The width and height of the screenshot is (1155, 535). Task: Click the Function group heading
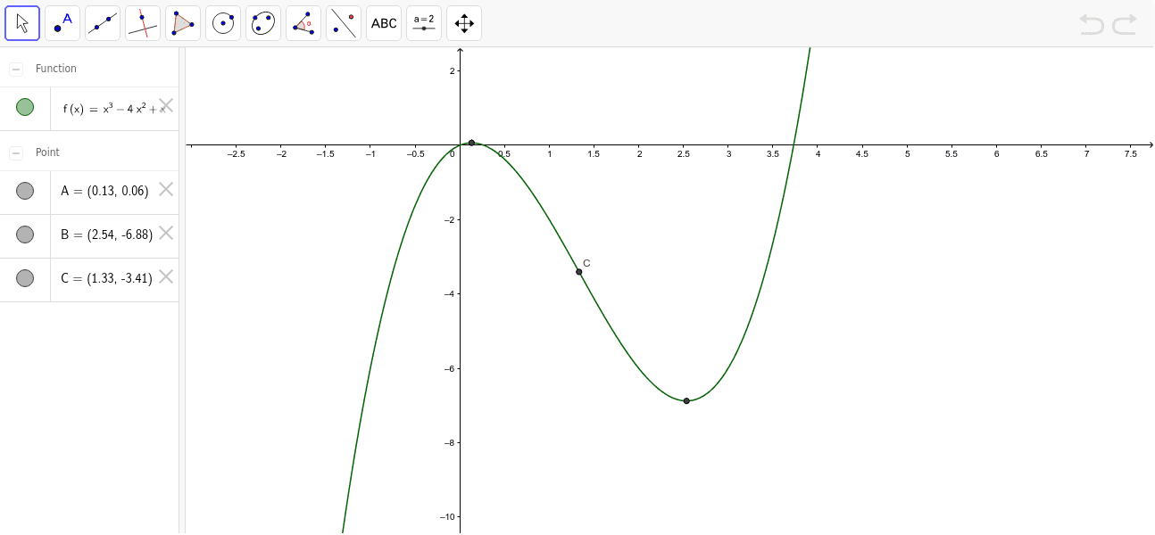(x=56, y=69)
